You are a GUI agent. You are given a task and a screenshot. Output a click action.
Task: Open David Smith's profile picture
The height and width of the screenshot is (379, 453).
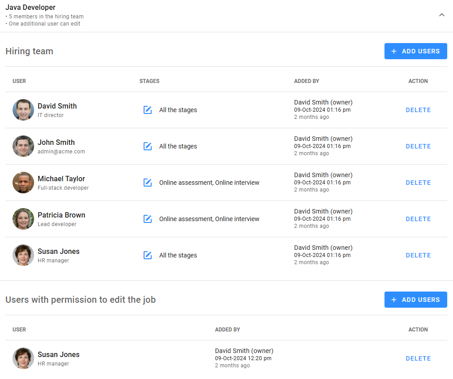pos(23,109)
